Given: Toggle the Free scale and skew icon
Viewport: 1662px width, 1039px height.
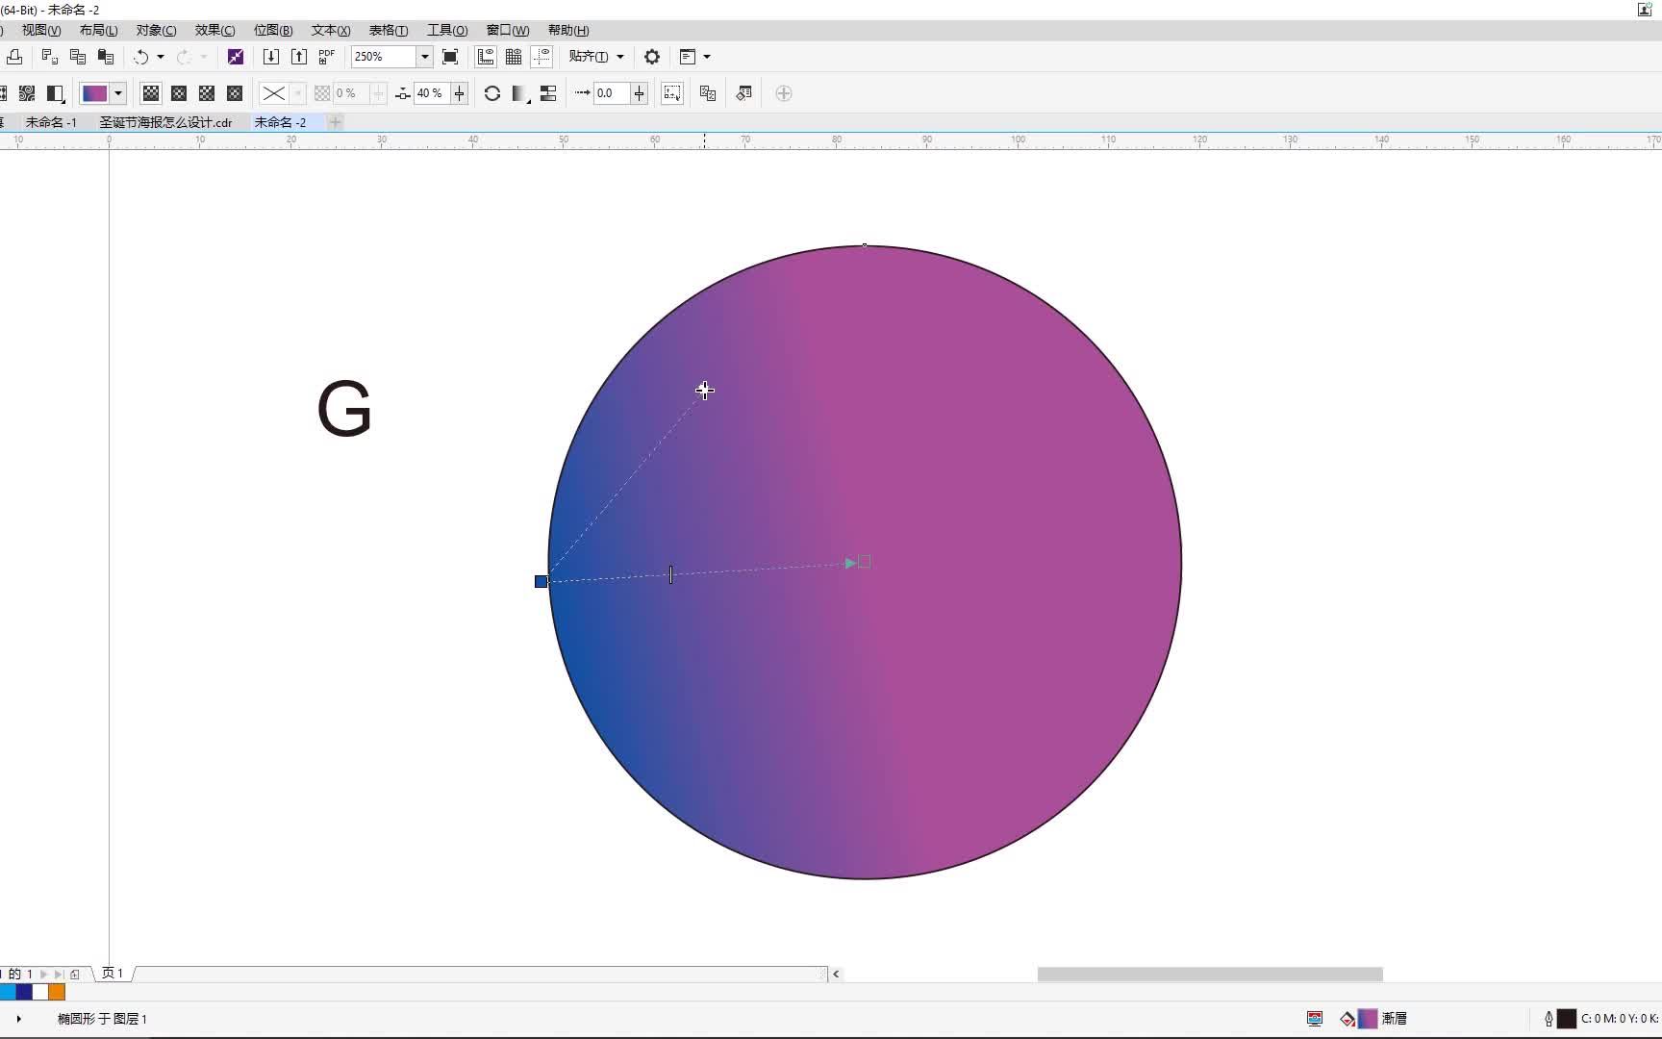Looking at the screenshot, I should point(672,93).
